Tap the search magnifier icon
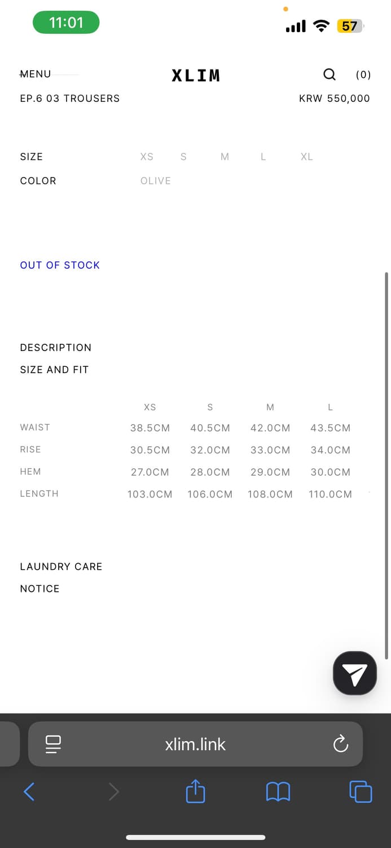Viewport: 391px width, 848px height. coord(330,75)
